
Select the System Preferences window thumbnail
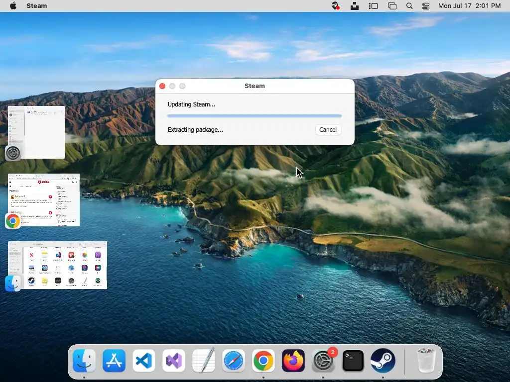(x=36, y=132)
